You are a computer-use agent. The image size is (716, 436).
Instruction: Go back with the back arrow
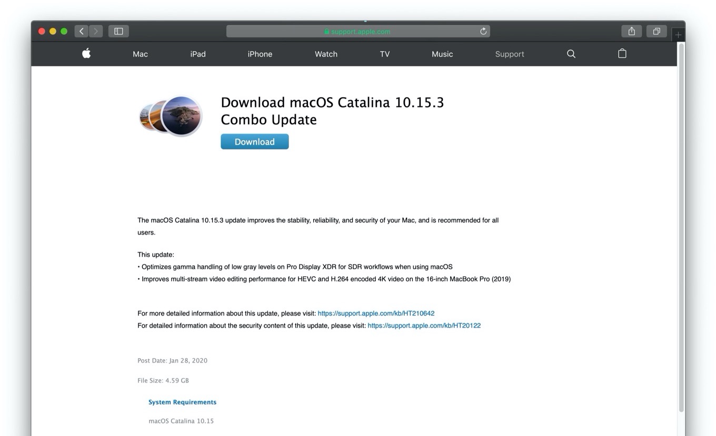tap(82, 32)
